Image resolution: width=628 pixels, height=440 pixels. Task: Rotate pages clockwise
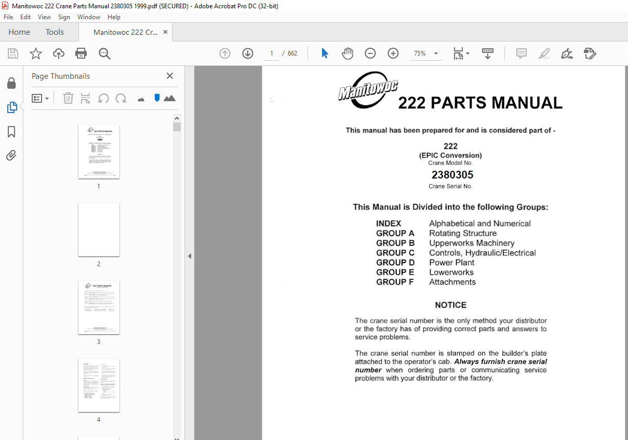[121, 98]
